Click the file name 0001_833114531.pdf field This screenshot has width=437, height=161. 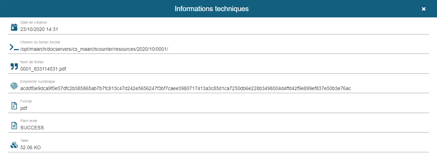[43, 69]
